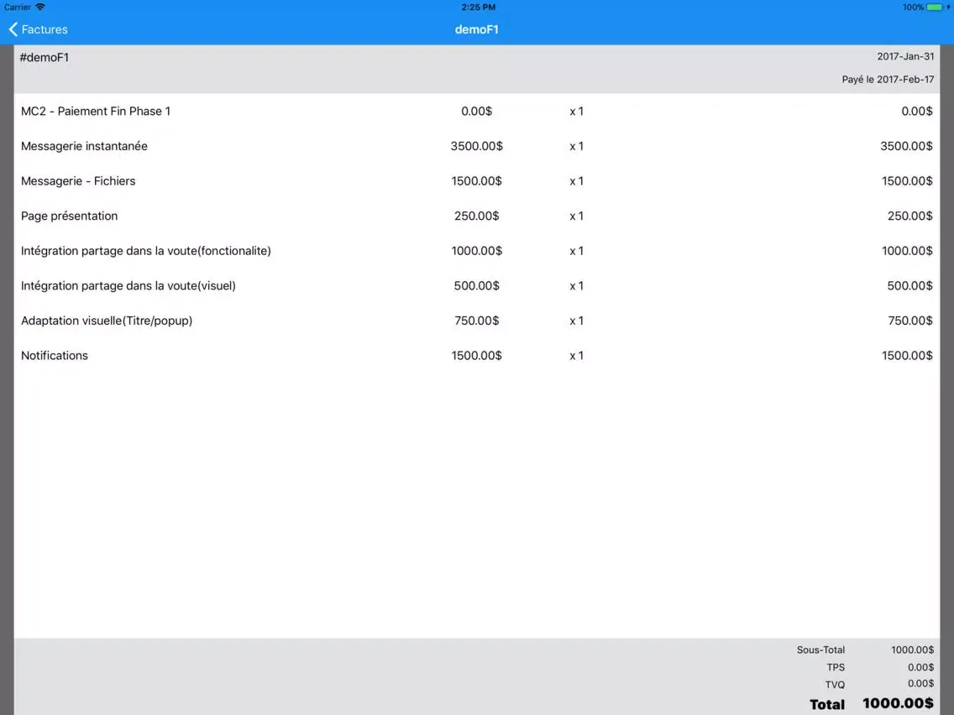Tap the 3500.00$ unit price
Screen dimensions: 954x715
476,146
